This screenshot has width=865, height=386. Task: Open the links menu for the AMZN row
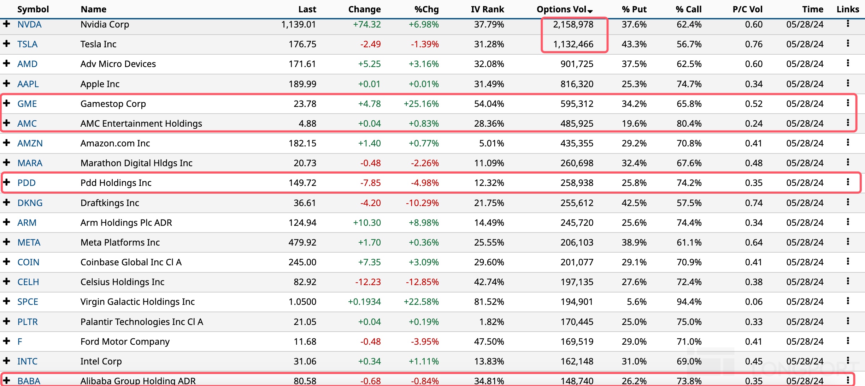(848, 143)
